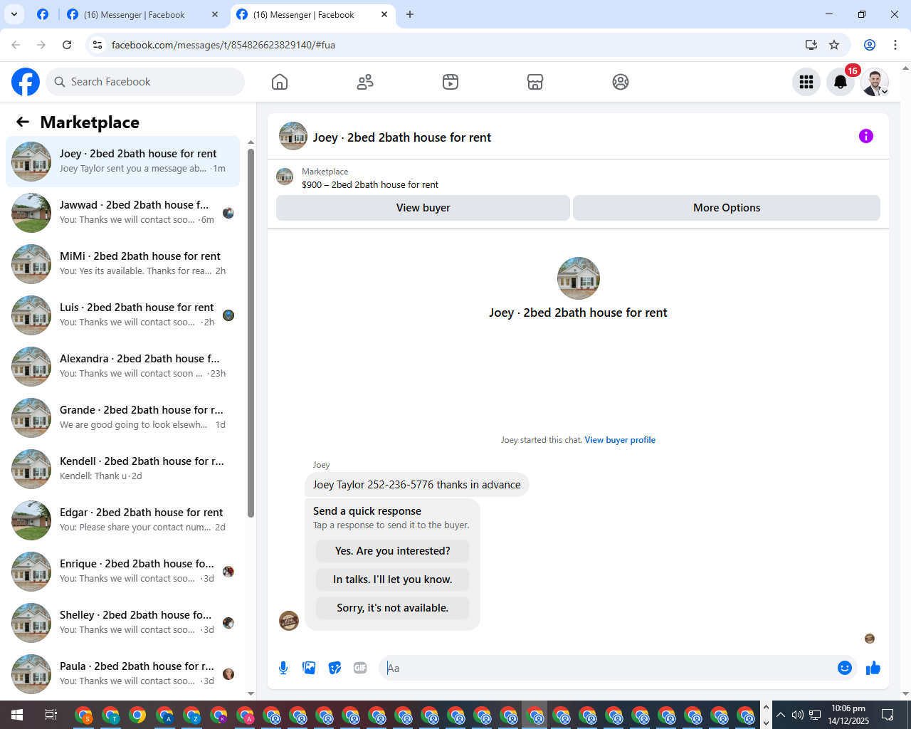Open the View buyer profile link

click(620, 440)
